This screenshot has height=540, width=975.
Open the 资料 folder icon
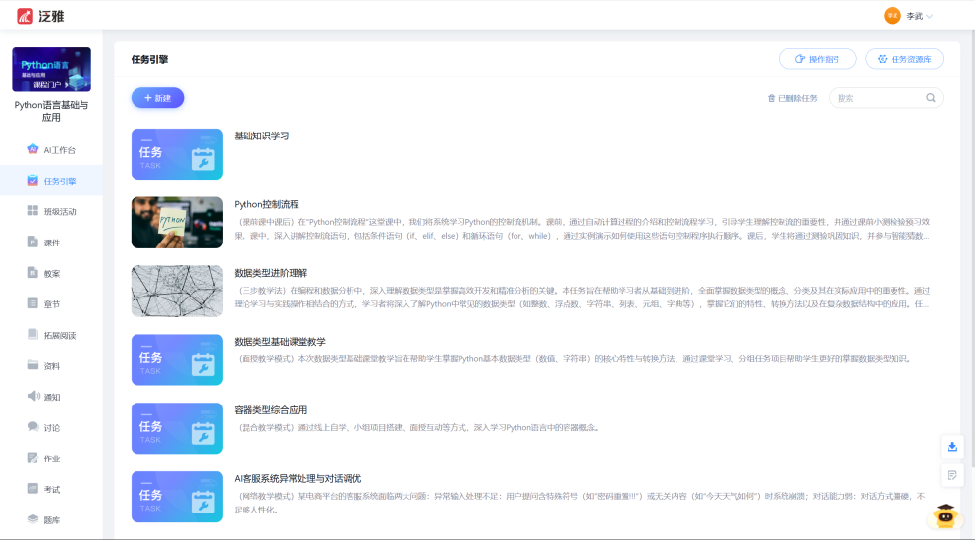pyautogui.click(x=33, y=365)
